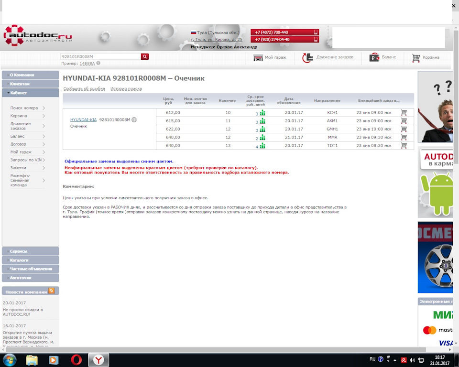Add the MMR 640,00 offer to cart

pyautogui.click(x=404, y=137)
